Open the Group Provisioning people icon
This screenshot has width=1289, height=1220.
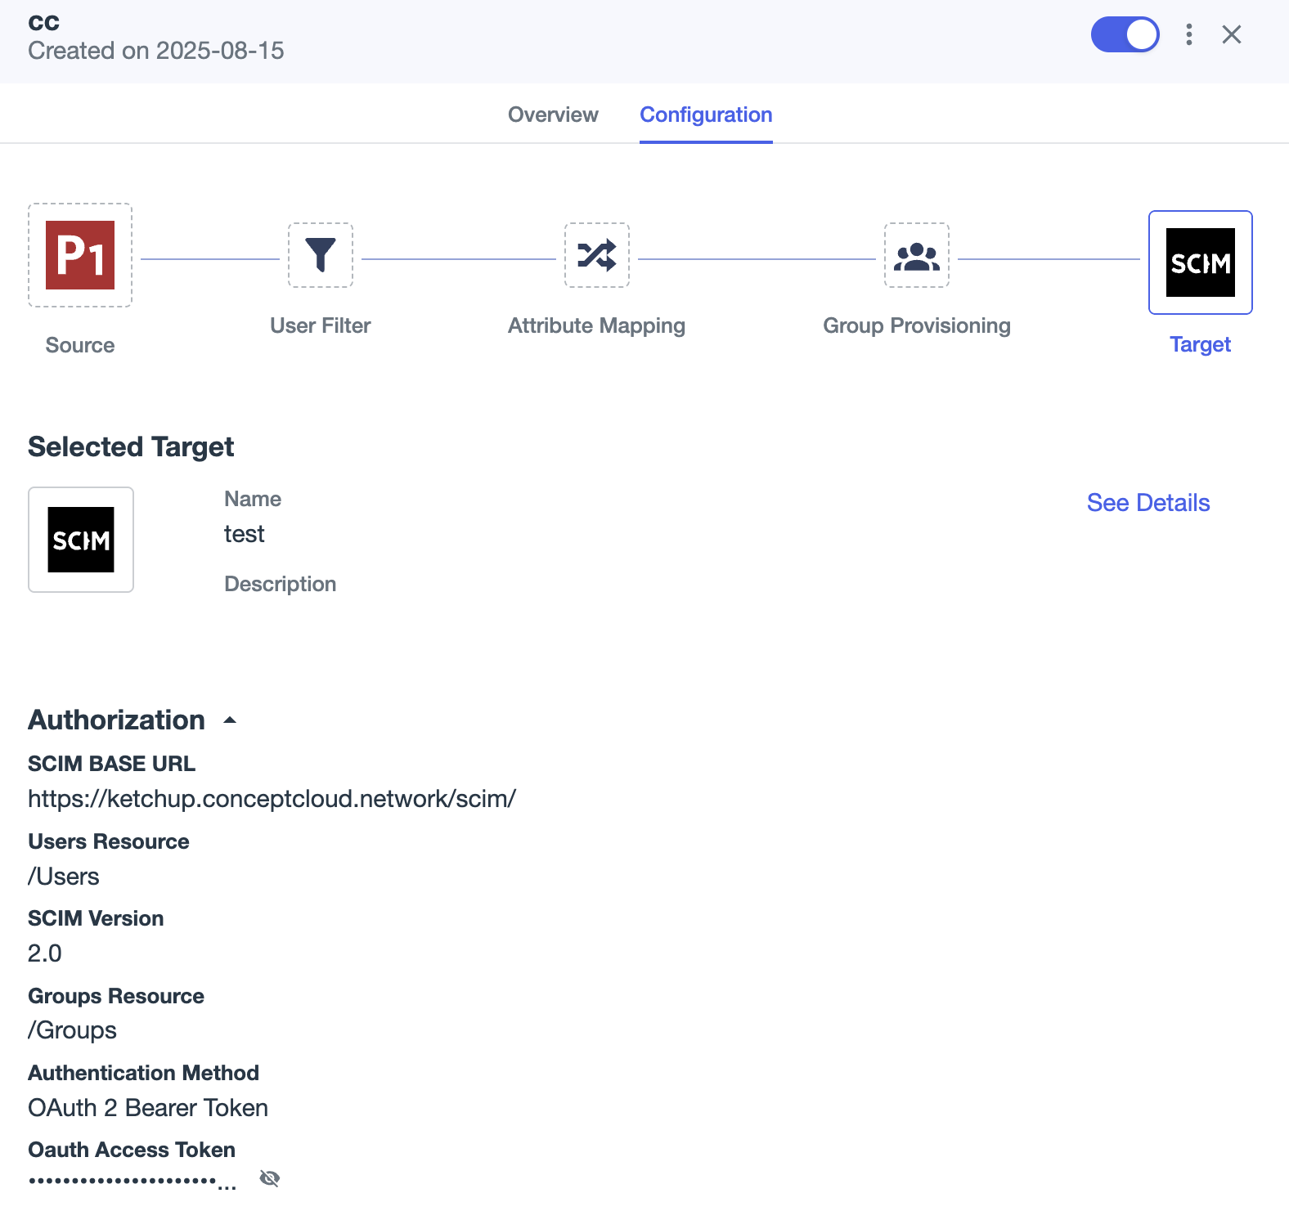[x=917, y=255]
